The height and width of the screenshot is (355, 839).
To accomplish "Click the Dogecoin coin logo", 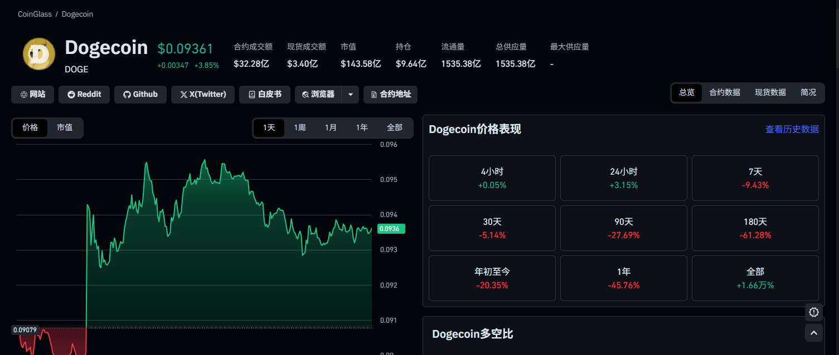I will click(x=39, y=54).
